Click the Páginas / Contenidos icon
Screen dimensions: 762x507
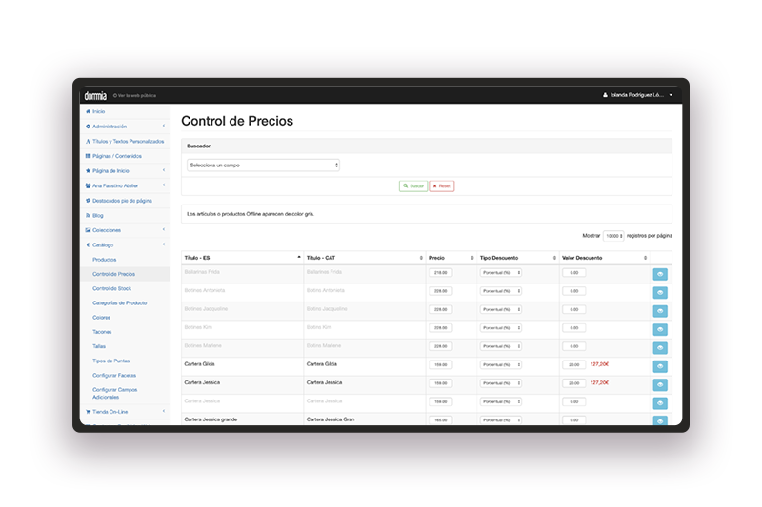click(x=88, y=156)
